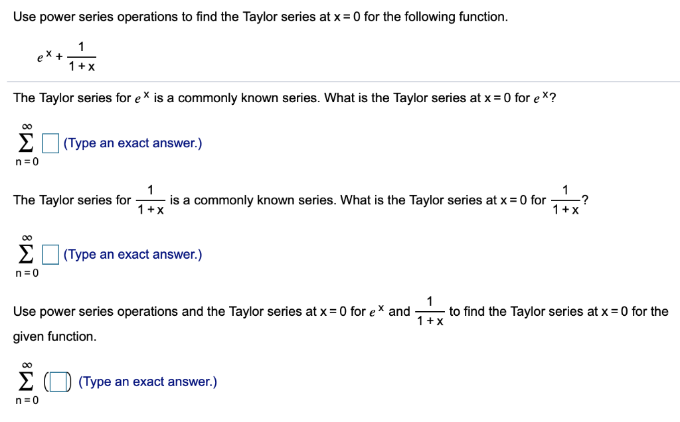Click the expression e^x + 1/(1+x)
Image resolution: width=680 pixels, height=422 pixels.
coord(66,56)
